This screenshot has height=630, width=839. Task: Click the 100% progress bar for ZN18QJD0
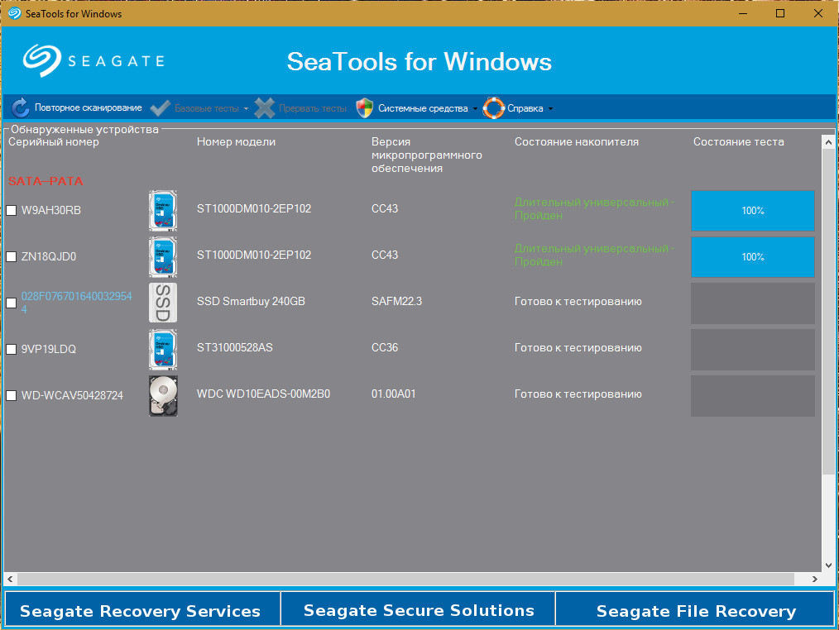click(x=752, y=257)
